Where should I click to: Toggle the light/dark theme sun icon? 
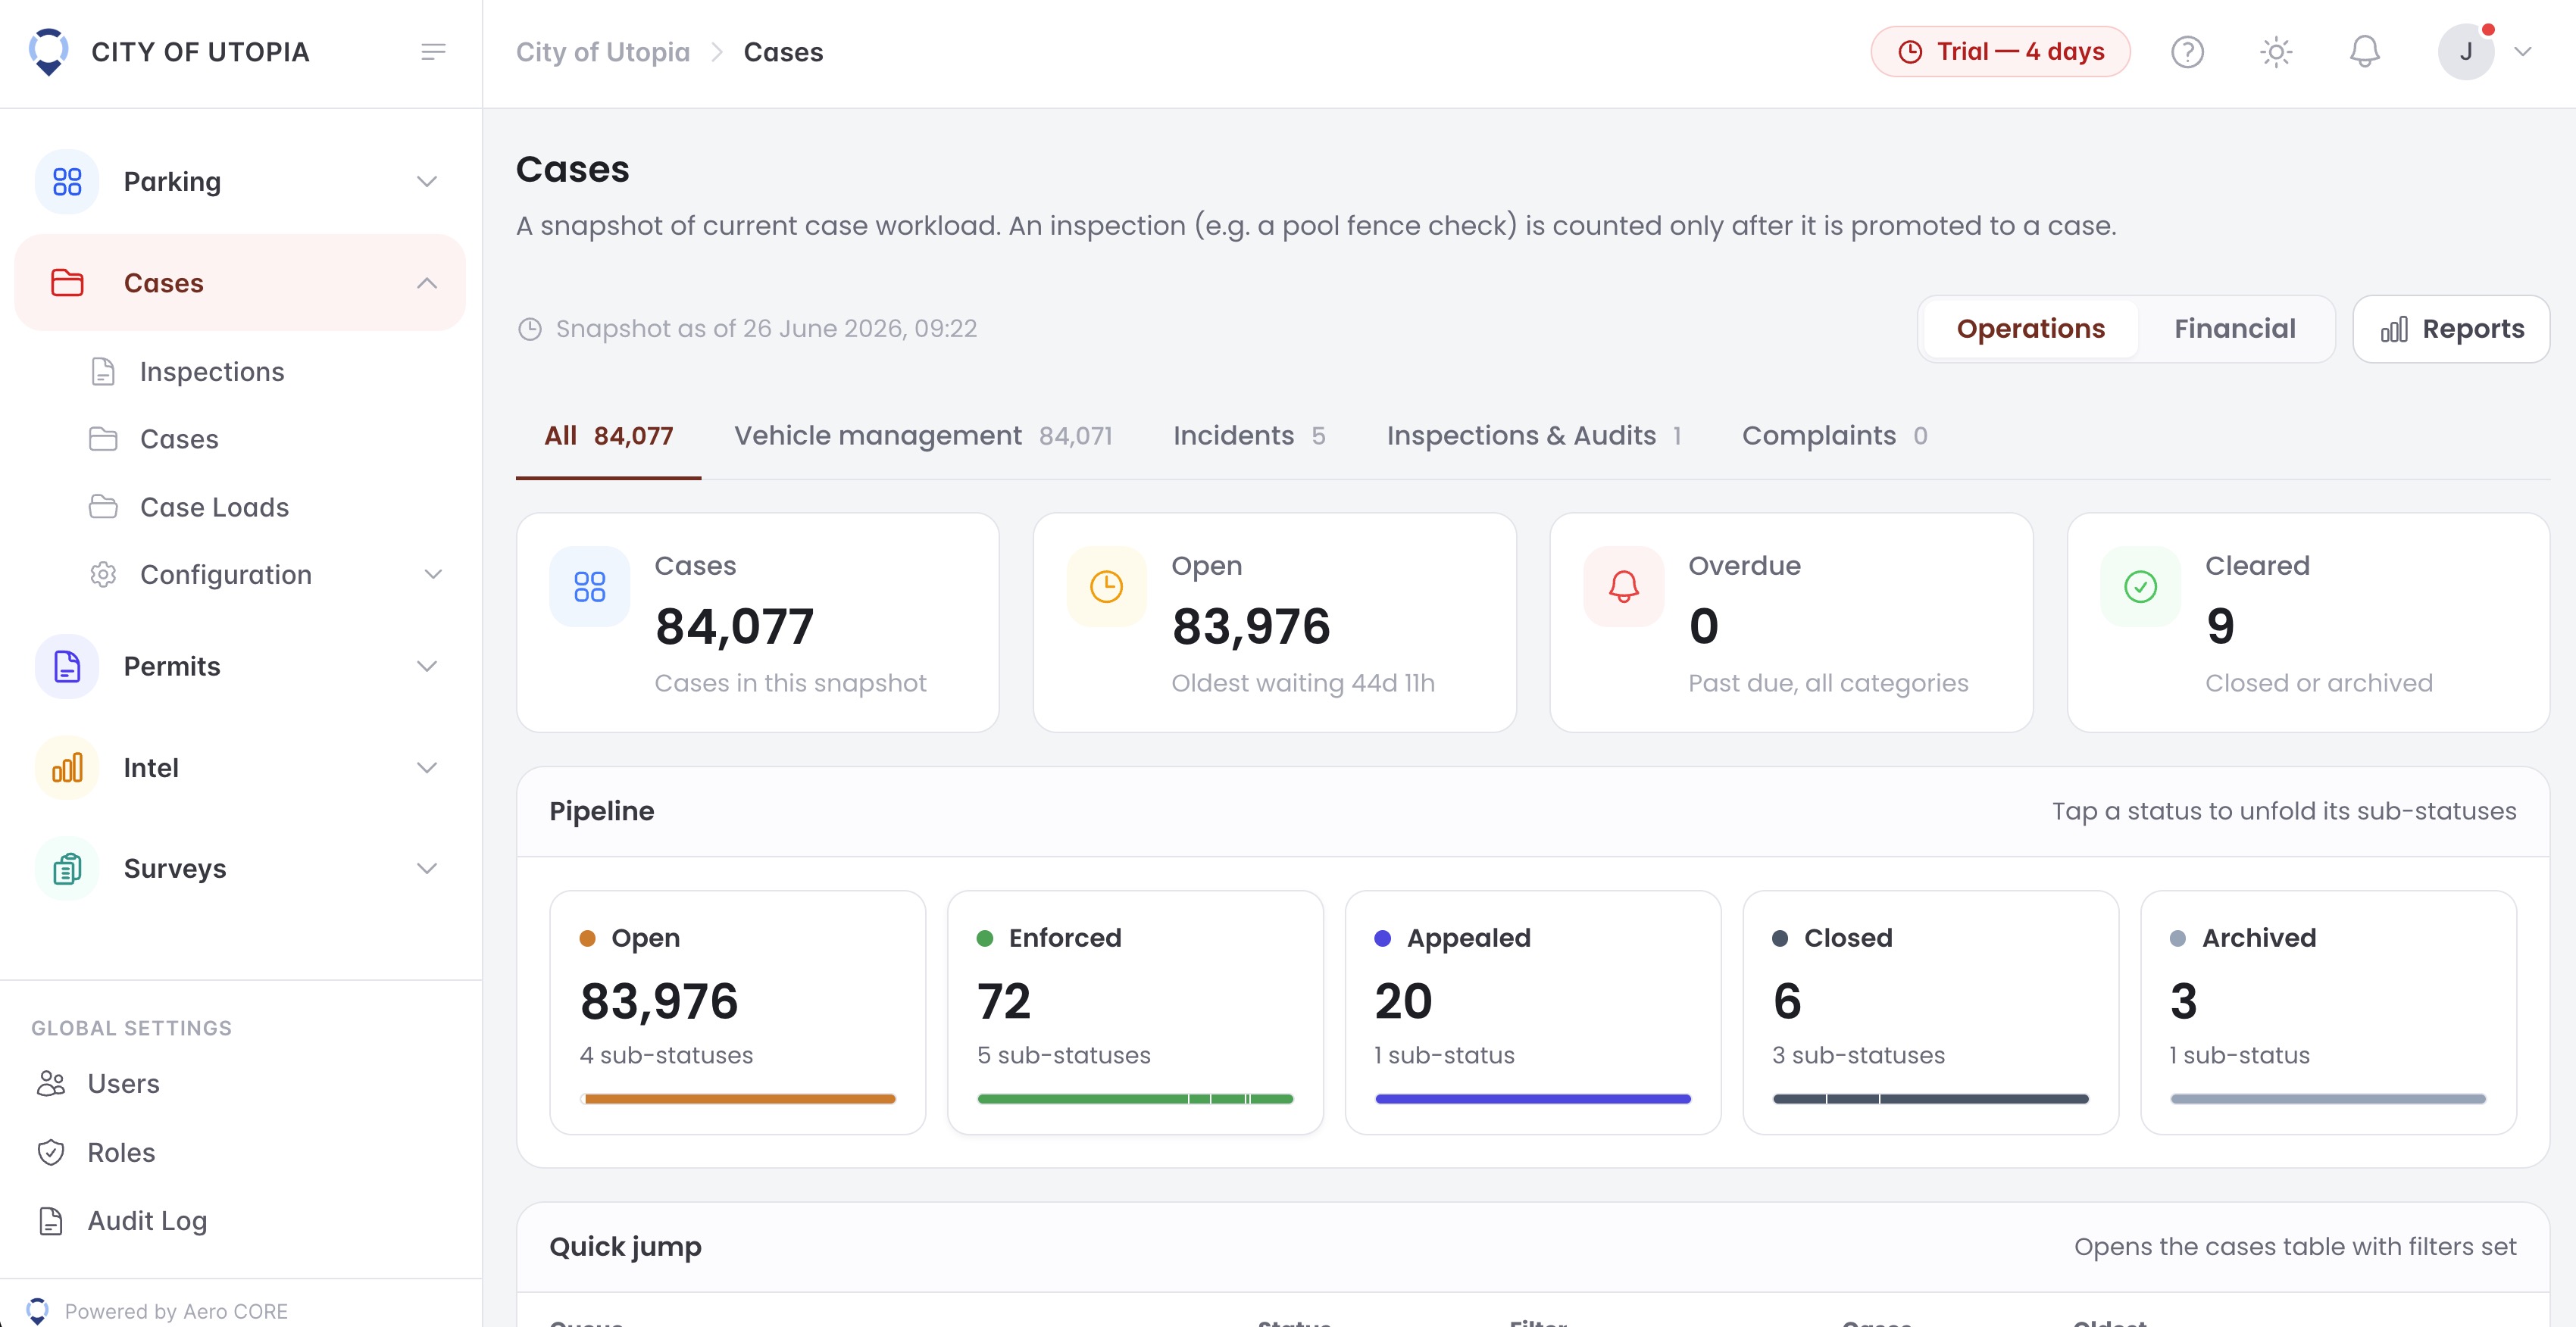(x=2276, y=52)
